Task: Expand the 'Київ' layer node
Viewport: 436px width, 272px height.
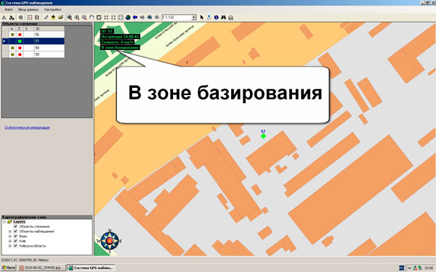Action: [x=10, y=241]
